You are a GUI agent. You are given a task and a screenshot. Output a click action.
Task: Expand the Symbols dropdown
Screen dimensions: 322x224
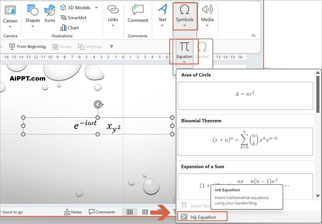(x=184, y=26)
